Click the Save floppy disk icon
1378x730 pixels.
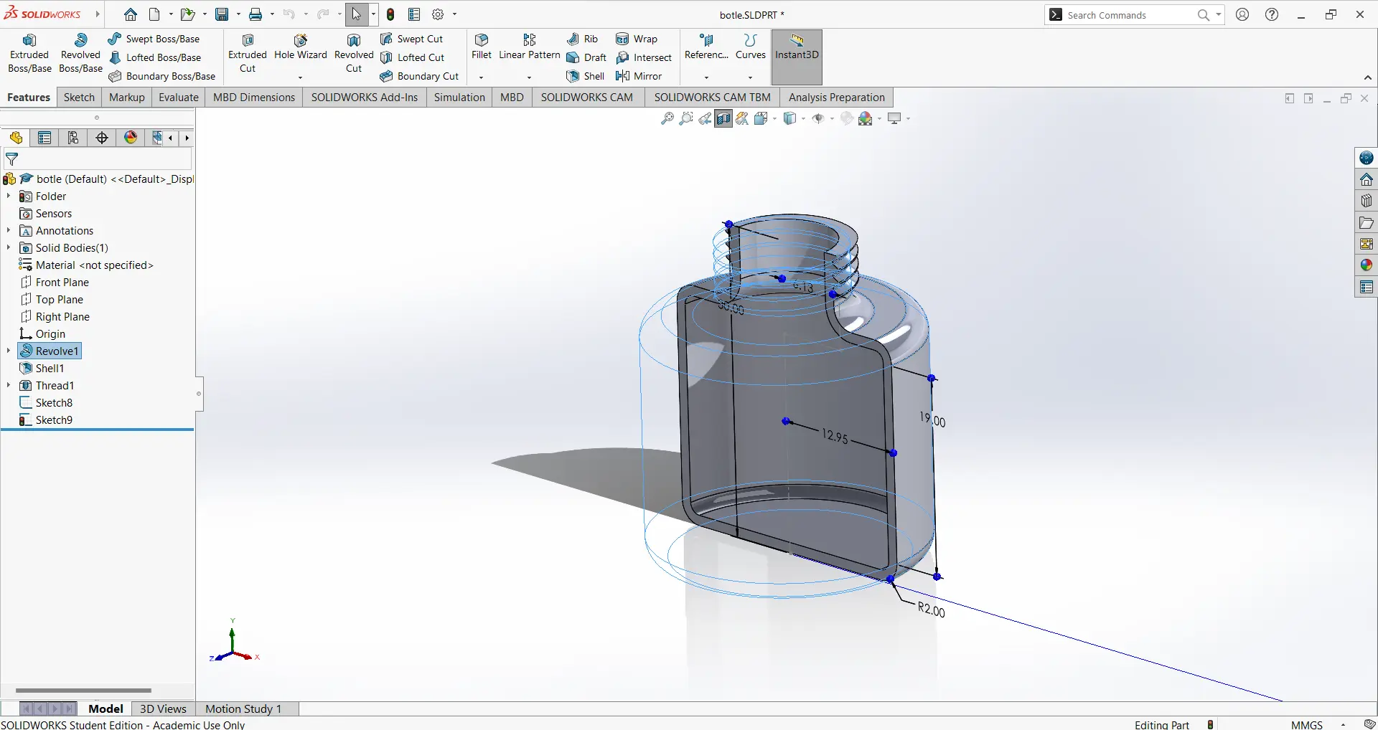click(x=222, y=14)
